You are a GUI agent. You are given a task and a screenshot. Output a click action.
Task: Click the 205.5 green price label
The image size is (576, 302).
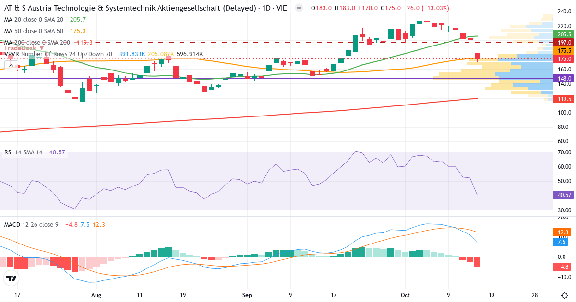tap(564, 35)
